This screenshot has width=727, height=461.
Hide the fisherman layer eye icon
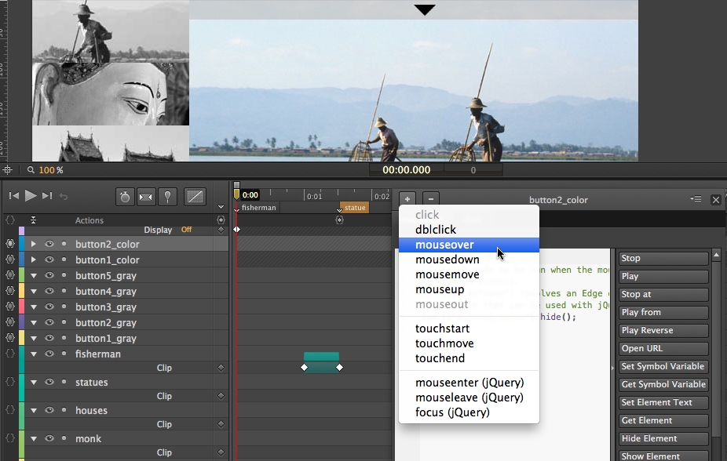click(x=49, y=354)
